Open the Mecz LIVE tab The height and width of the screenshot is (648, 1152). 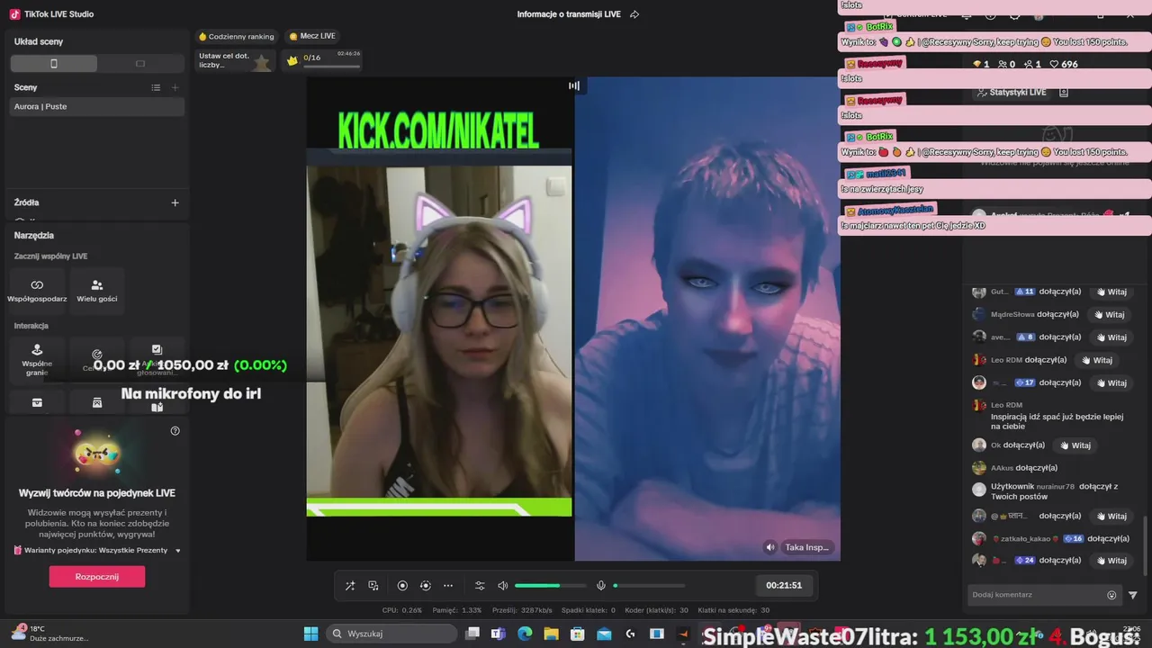click(x=312, y=36)
